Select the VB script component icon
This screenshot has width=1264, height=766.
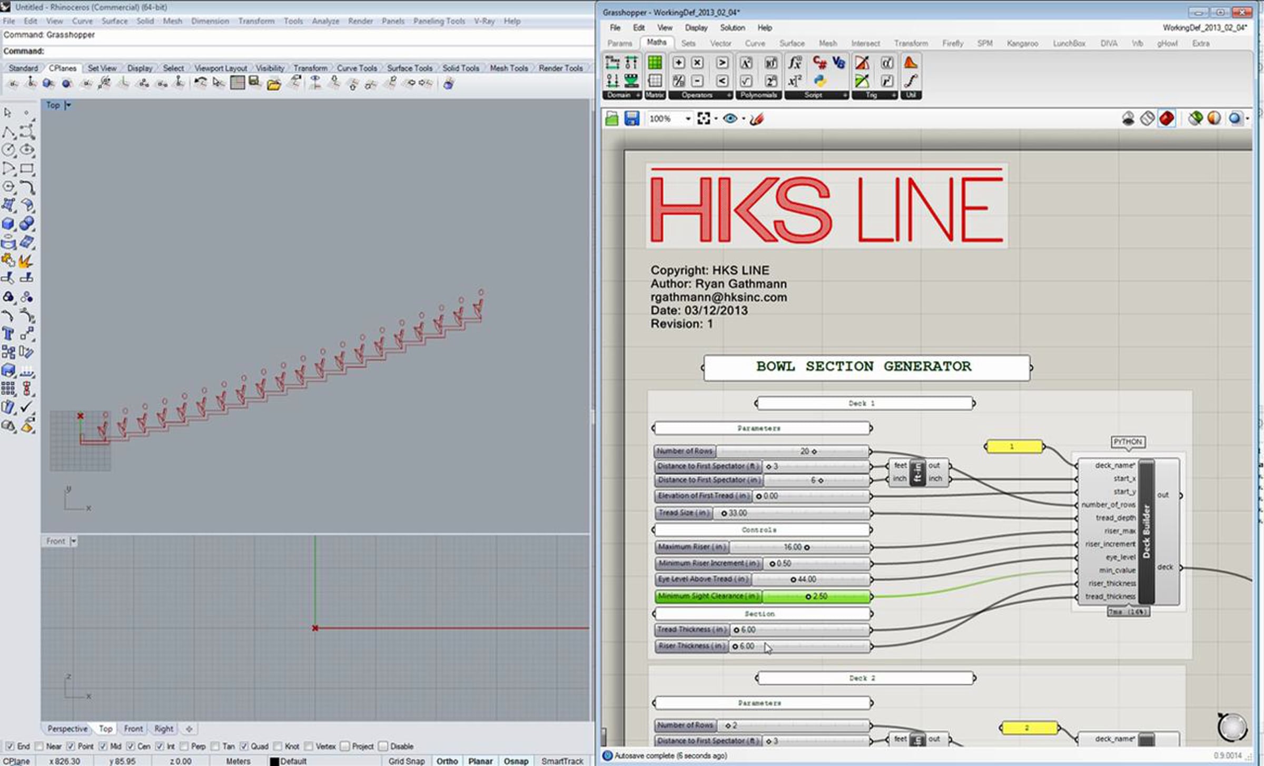[x=838, y=63]
